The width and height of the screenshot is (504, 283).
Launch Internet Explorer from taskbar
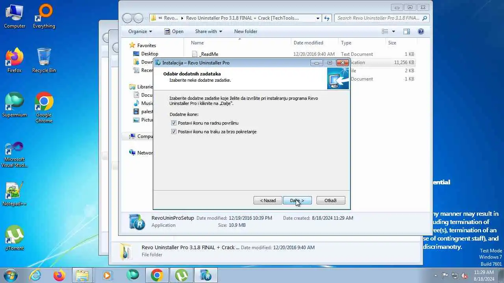pos(35,275)
